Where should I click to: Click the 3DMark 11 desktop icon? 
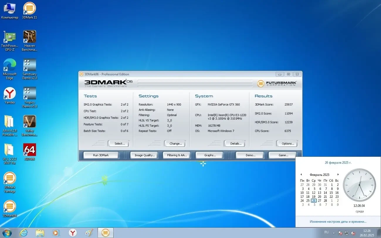29,9
